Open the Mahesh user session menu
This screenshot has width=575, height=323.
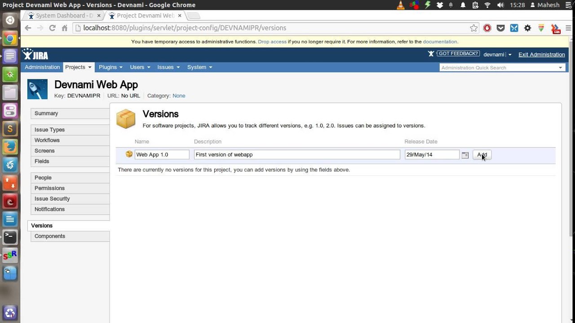pos(545,5)
